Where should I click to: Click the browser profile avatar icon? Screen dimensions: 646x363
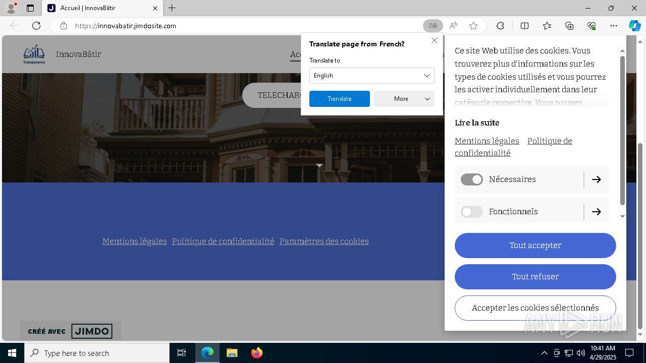coord(11,8)
